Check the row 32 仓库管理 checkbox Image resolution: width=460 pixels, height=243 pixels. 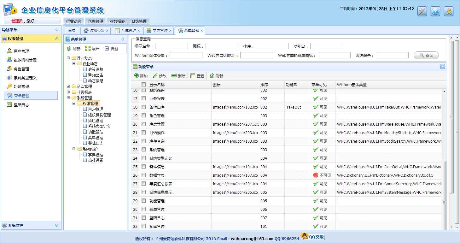point(144,227)
